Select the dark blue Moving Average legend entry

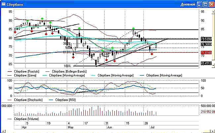[x=161, y=75]
